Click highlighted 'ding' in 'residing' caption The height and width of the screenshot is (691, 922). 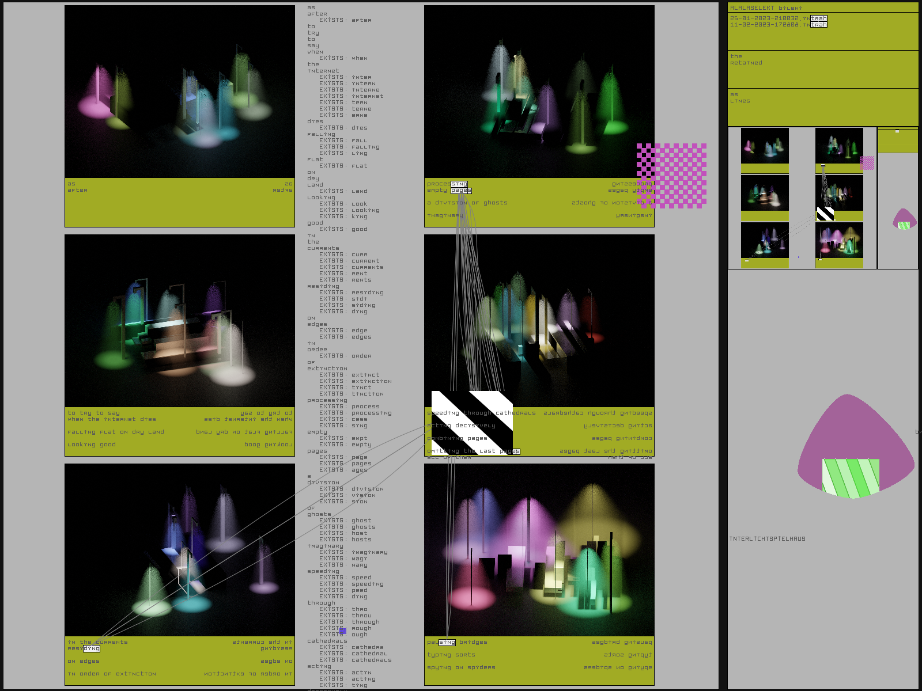(x=91, y=648)
